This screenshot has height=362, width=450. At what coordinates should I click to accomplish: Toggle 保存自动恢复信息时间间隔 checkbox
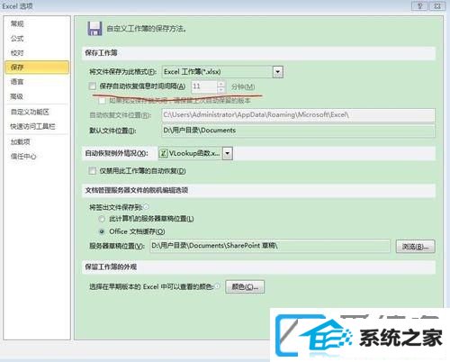tap(93, 86)
